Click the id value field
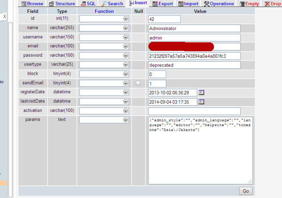Viewport: 282px width, 198px height. [x=164, y=19]
